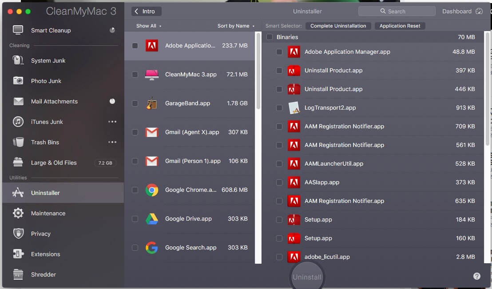Check the Adobe Application app checkbox
Viewport: 492px width, 289px height.
coord(135,46)
